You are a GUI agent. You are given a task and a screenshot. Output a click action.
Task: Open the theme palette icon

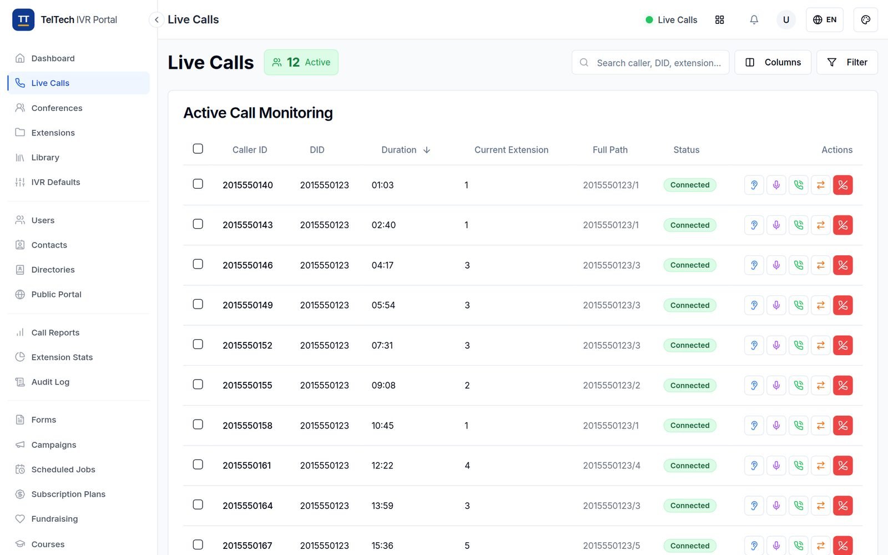coord(865,20)
